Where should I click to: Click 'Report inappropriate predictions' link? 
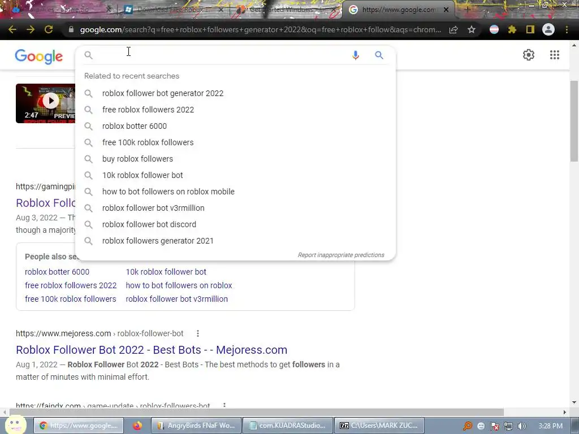341,255
